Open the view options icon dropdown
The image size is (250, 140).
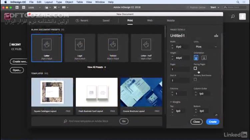[48, 7]
